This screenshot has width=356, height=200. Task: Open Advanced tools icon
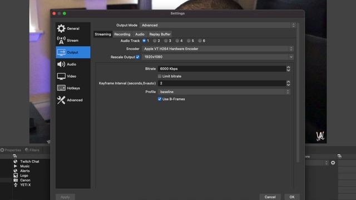tap(61, 100)
